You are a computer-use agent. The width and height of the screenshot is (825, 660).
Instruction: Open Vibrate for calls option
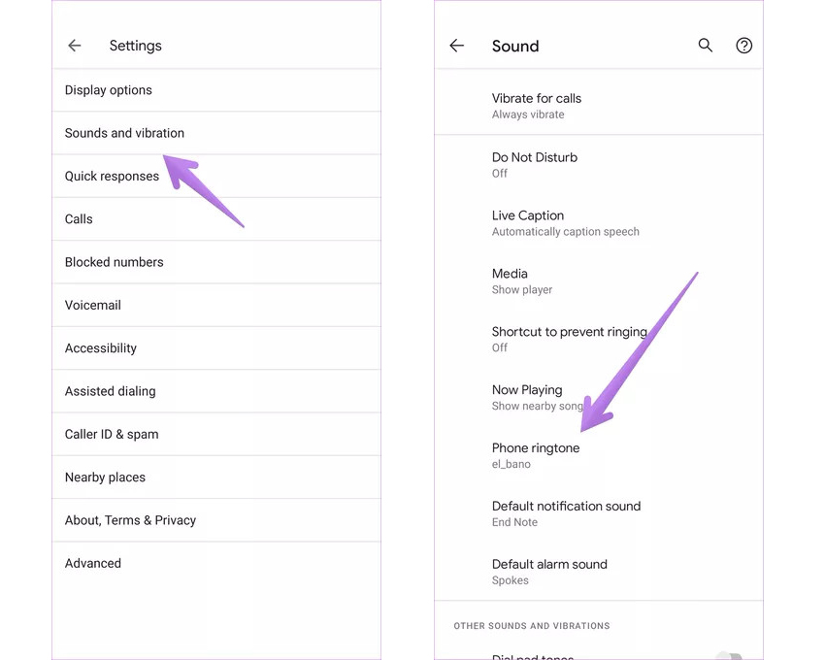click(537, 106)
